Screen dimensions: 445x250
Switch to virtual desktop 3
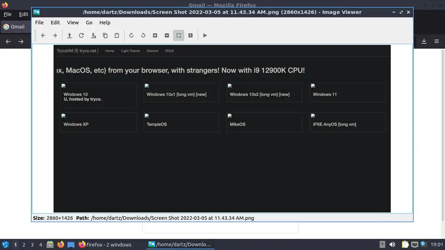(32, 245)
